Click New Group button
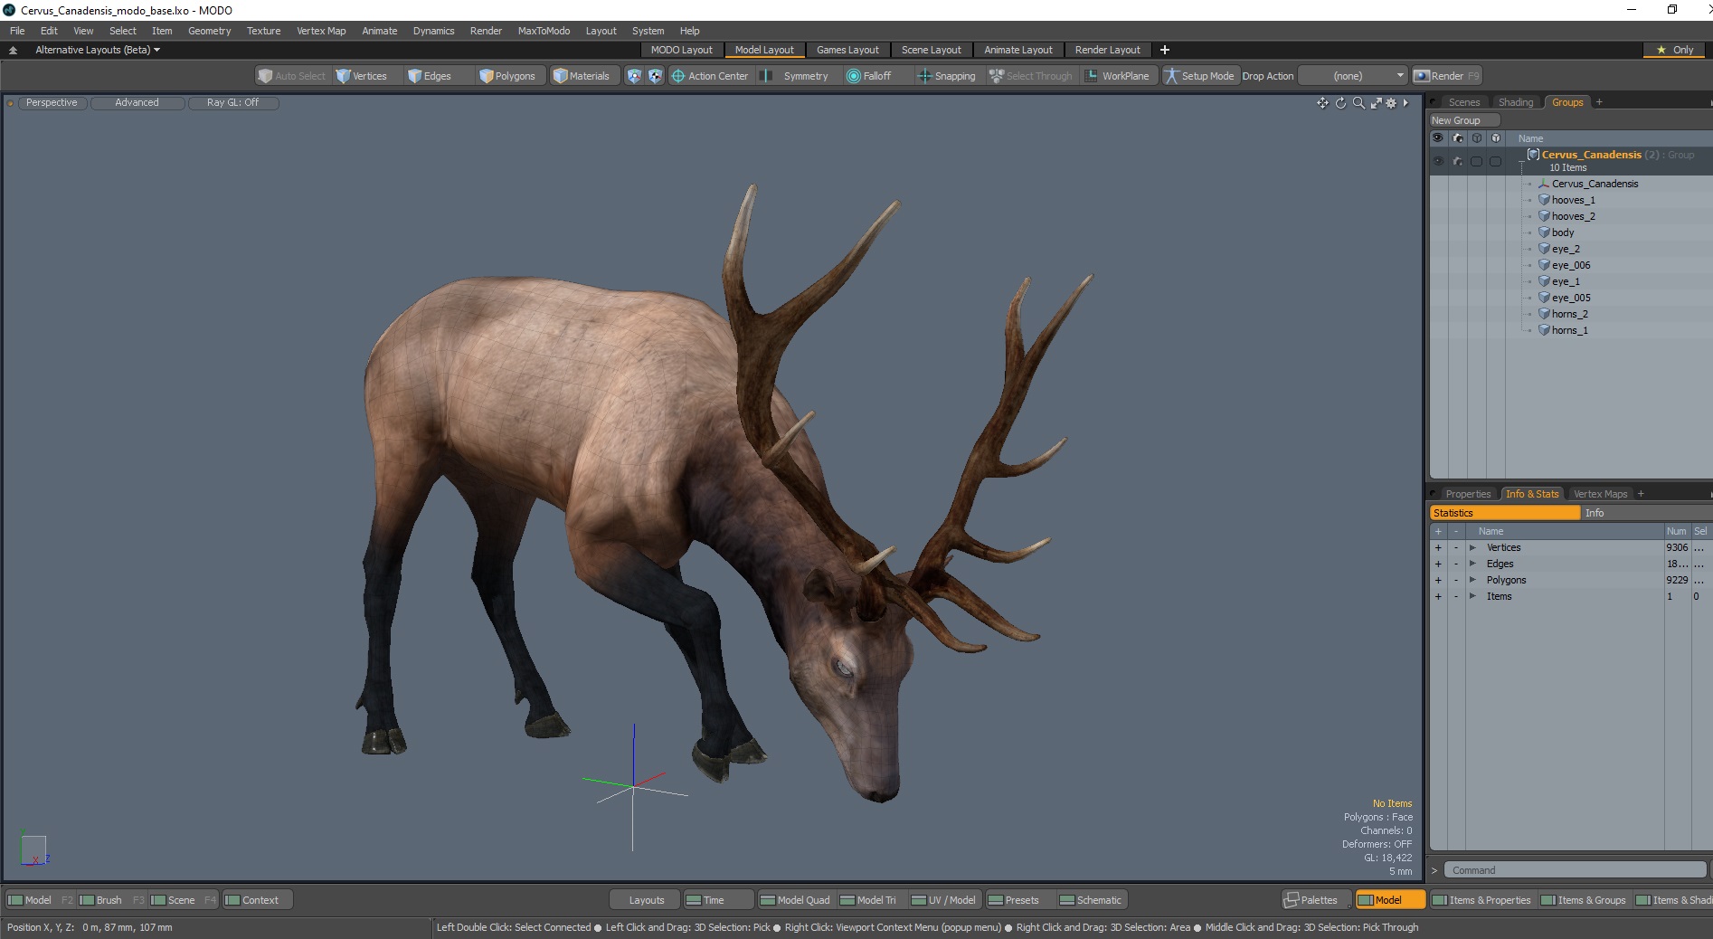The width and height of the screenshot is (1713, 939). 1463,120
